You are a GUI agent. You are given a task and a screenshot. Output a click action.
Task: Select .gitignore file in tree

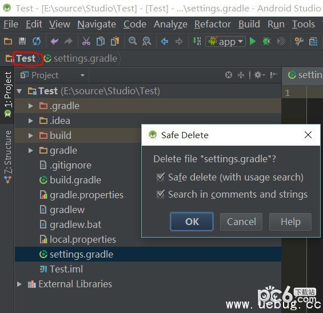[x=70, y=165]
